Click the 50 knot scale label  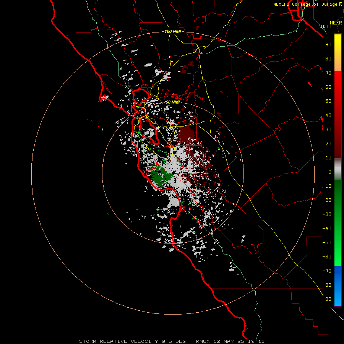tap(328, 101)
